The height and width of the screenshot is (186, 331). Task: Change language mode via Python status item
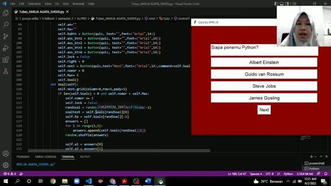288,174
